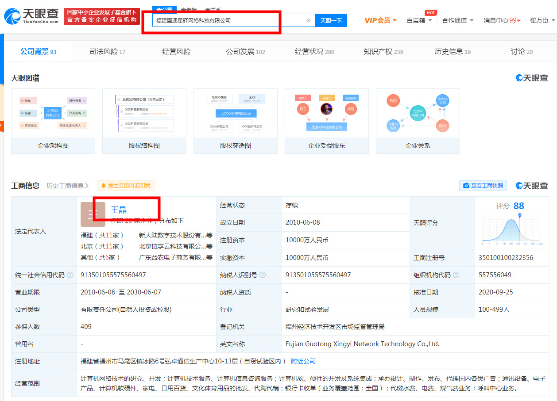The height and width of the screenshot is (401, 557).
Task: Click the 行业 value 研究和试验发展
Action: [x=307, y=309]
